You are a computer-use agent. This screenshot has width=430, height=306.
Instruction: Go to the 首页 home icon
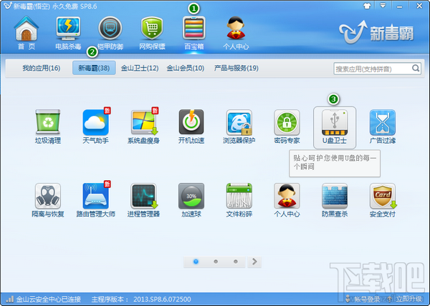pos(26,34)
